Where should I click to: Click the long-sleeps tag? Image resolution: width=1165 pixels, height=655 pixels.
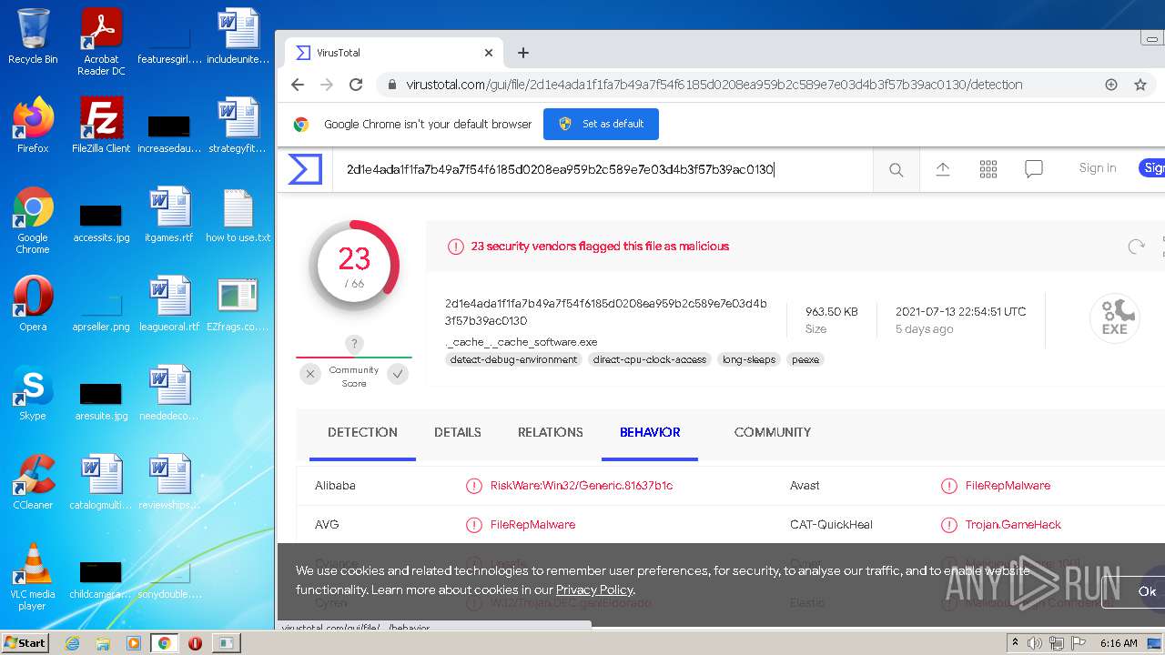click(x=749, y=359)
